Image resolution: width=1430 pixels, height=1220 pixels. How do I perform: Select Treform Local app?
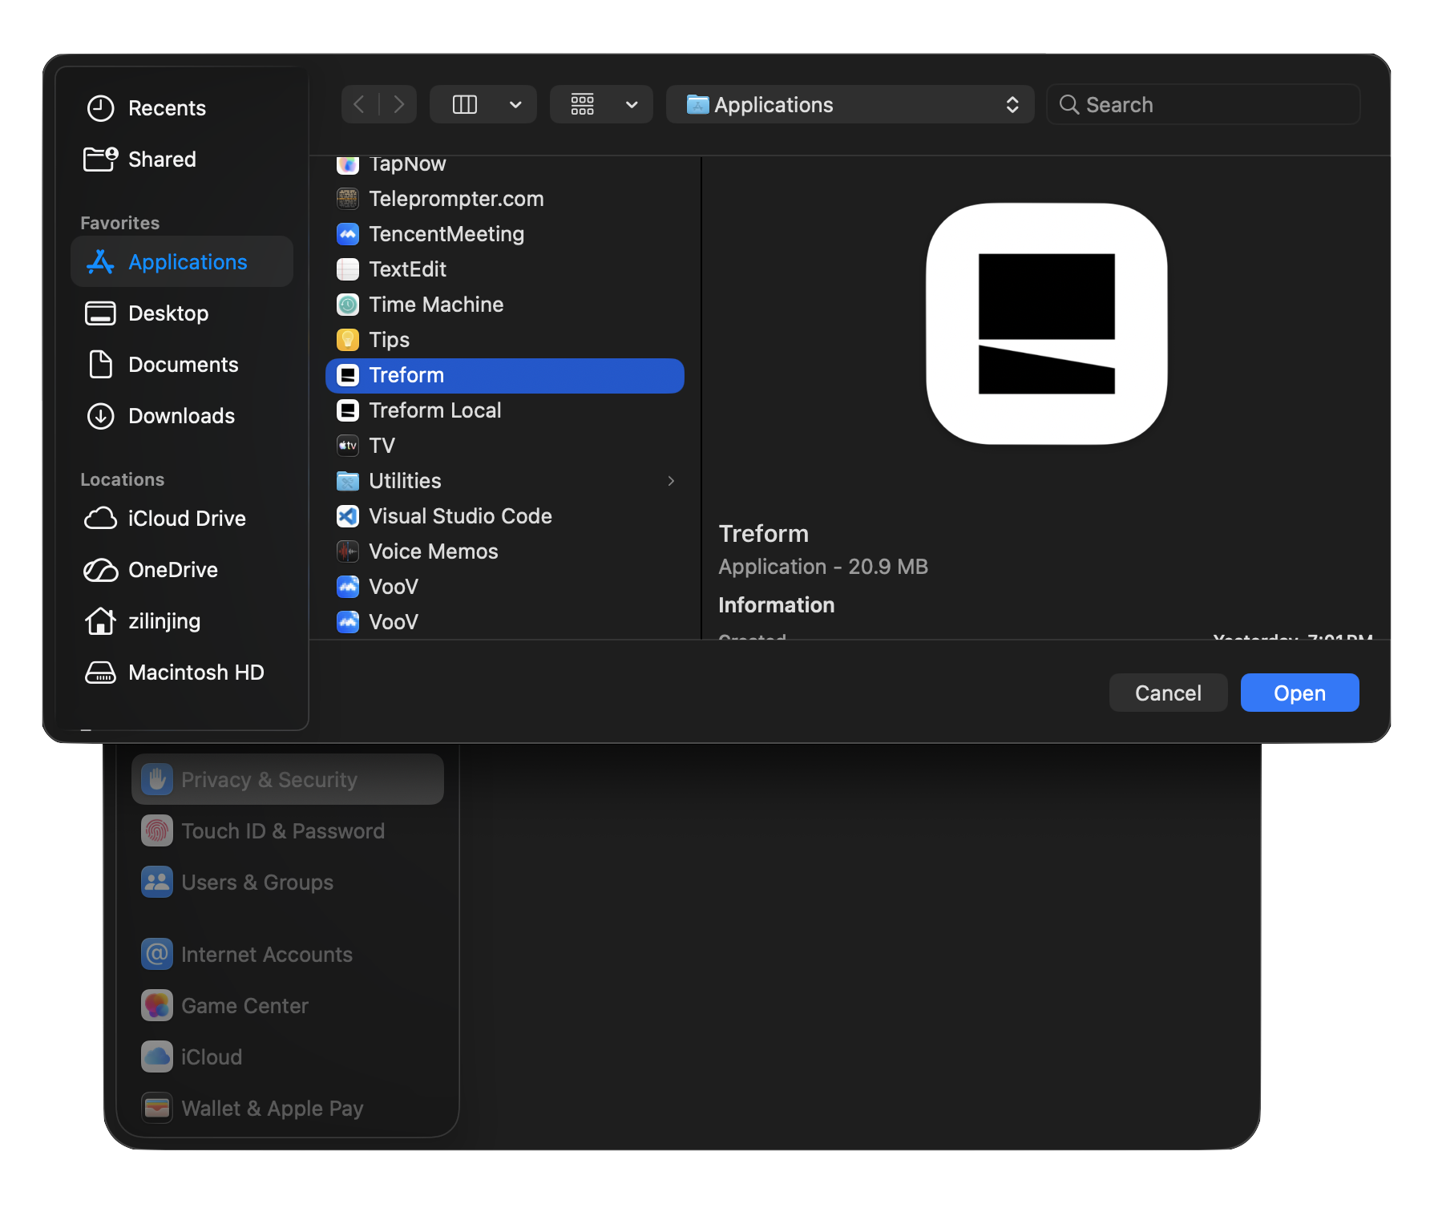(x=505, y=410)
